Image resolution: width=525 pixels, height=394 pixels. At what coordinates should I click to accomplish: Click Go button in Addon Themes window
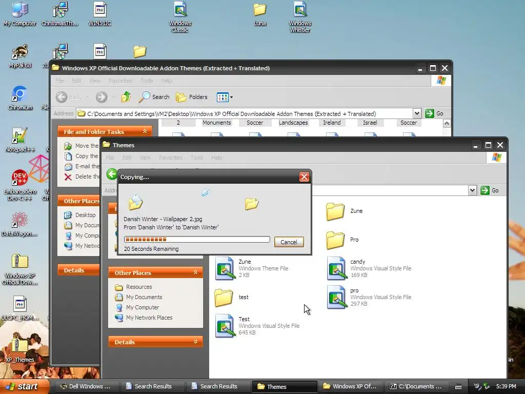(434, 113)
